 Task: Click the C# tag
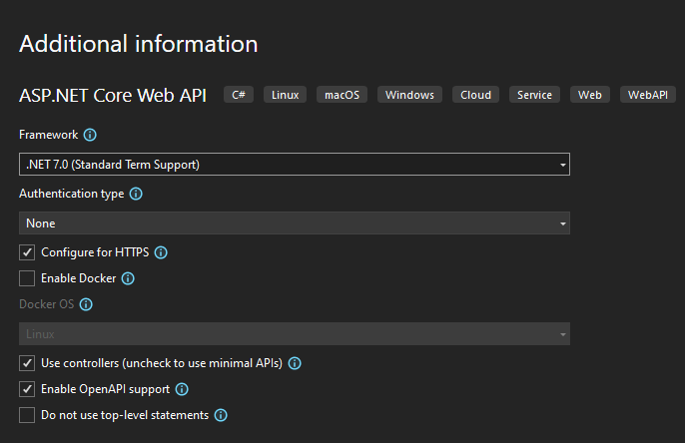(239, 95)
